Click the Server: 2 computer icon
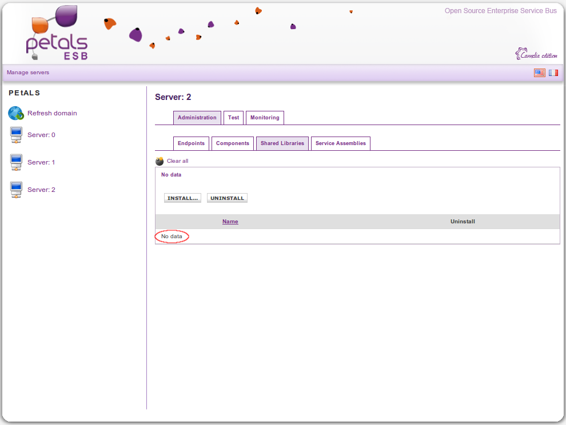The height and width of the screenshot is (425, 566). tap(16, 190)
